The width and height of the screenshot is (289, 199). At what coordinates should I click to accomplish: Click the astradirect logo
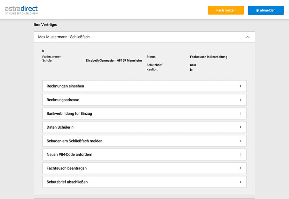tap(21, 10)
